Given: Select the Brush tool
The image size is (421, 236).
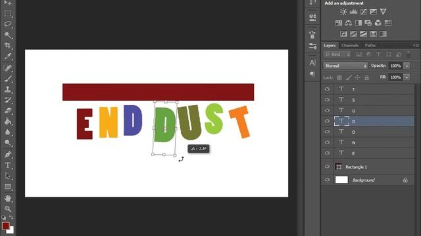Looking at the screenshot, I should (7, 79).
